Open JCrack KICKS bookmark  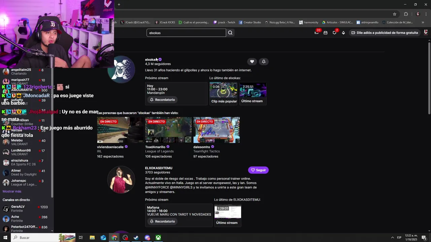pos(165,23)
